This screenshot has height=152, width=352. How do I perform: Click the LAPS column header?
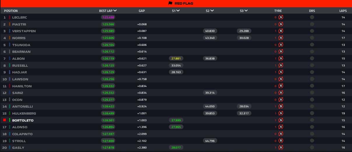click(x=343, y=11)
